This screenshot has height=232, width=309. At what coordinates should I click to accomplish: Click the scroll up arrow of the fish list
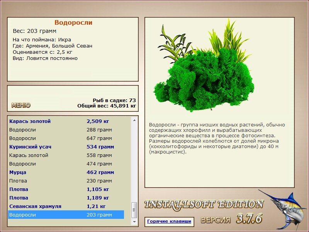(x=134, y=120)
